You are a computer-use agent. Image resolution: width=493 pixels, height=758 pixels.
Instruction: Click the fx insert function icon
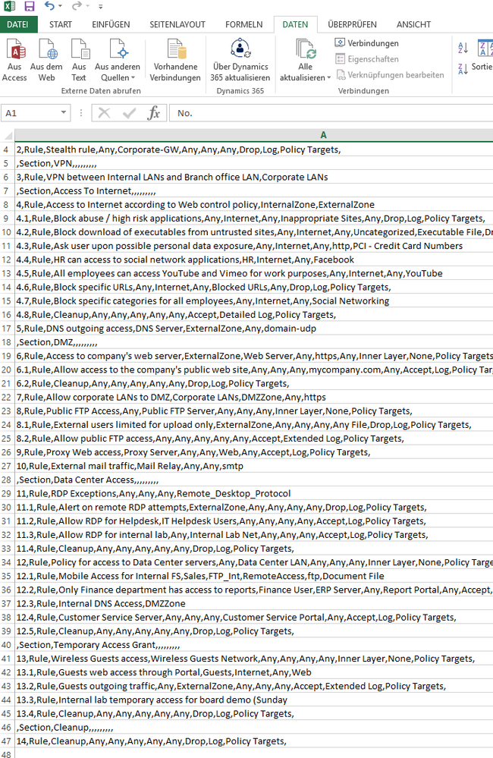tap(154, 113)
